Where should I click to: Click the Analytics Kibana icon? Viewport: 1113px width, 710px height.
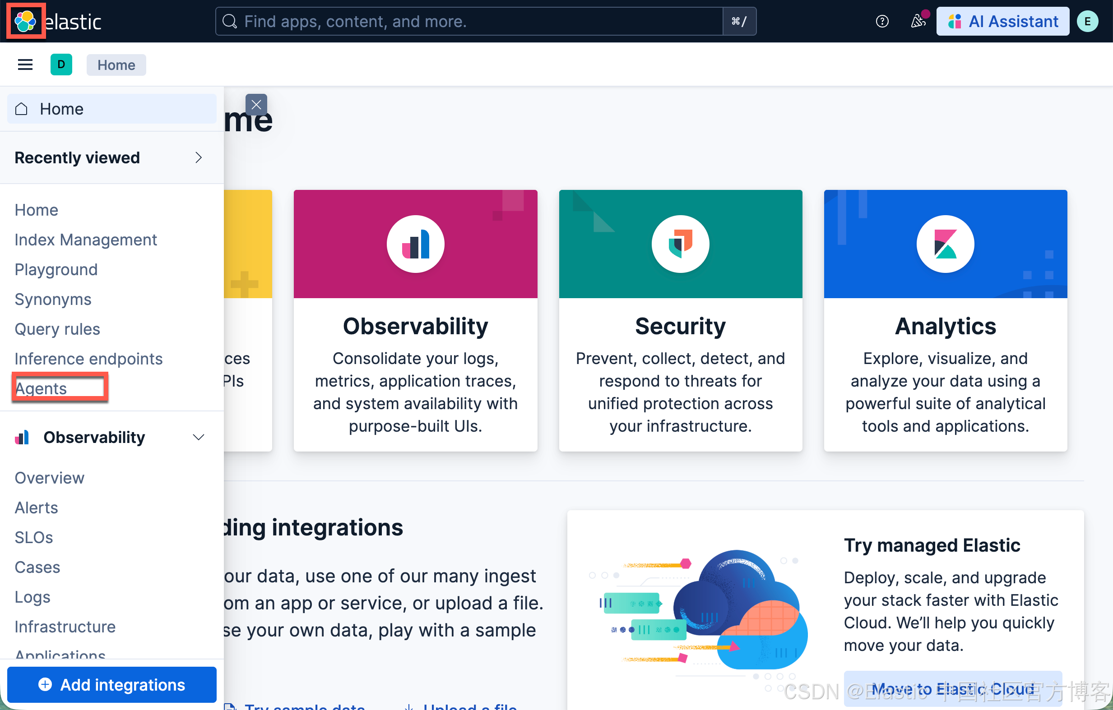(x=945, y=244)
